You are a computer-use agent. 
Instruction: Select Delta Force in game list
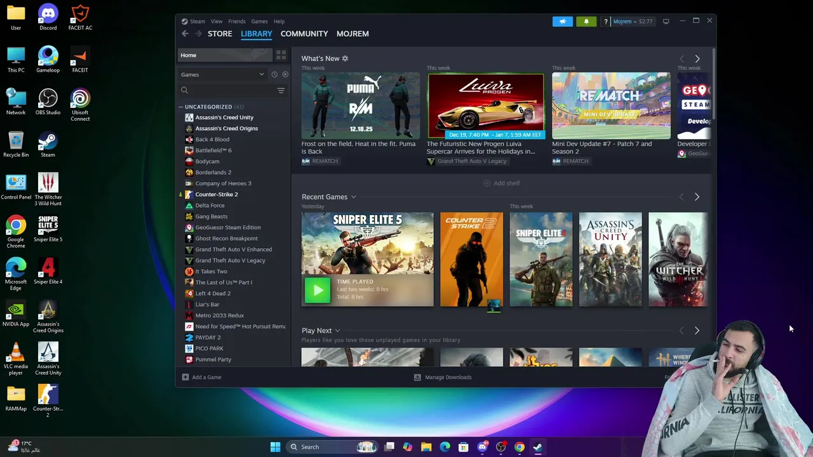210,206
